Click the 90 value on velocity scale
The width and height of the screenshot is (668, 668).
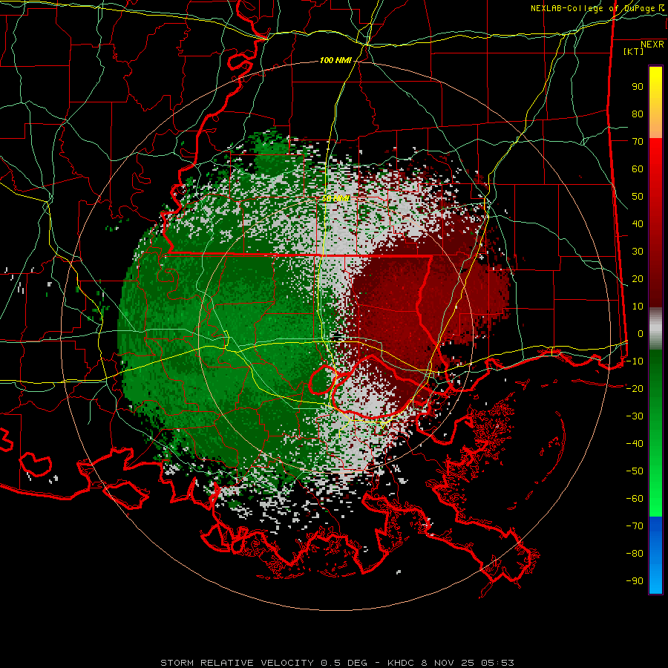point(638,87)
